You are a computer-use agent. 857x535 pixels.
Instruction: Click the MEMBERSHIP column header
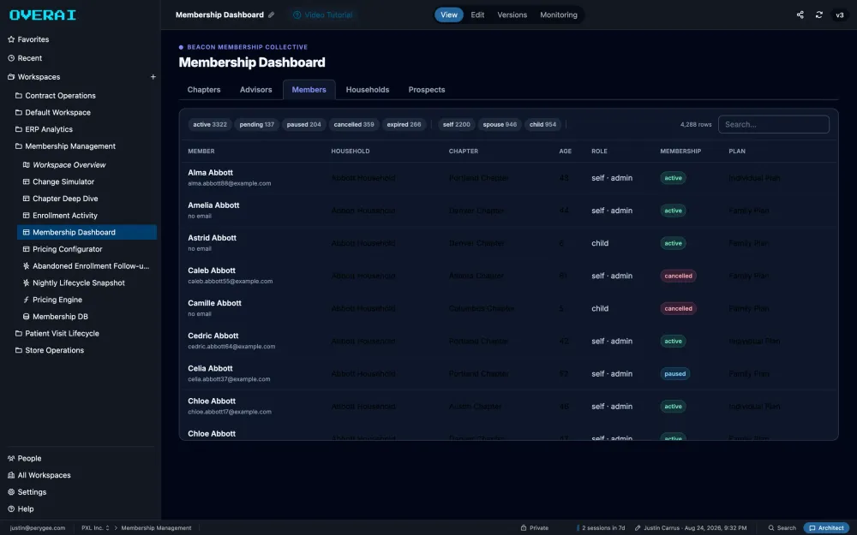pos(680,152)
